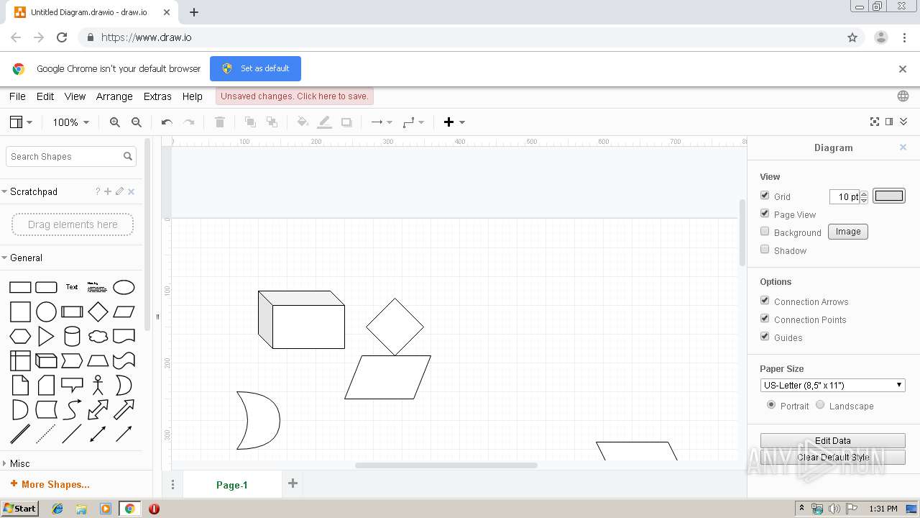Edit the Scratchpad with pencil icon
Screen dimensions: 920x518
pyautogui.click(x=119, y=191)
